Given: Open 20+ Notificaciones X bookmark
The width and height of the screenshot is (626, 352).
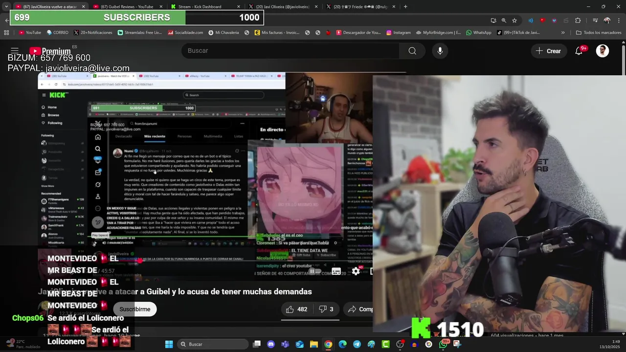Looking at the screenshot, I should coord(93,33).
